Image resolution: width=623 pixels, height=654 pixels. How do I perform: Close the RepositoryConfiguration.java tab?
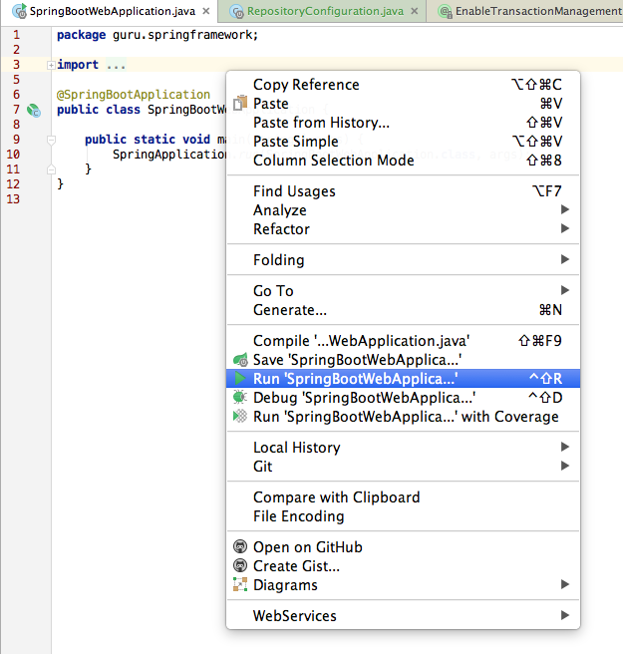tap(414, 11)
